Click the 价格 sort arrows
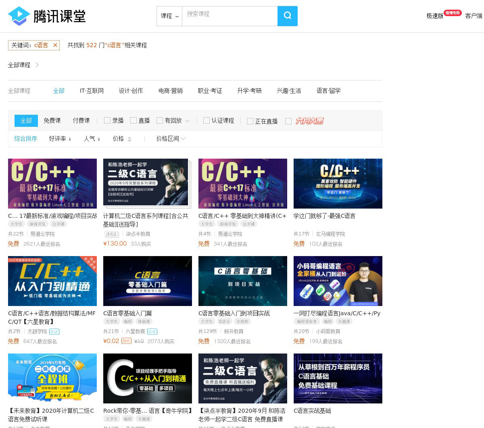Image resolution: width=484 pixels, height=428 pixels. click(129, 139)
